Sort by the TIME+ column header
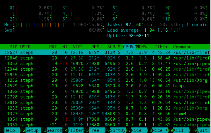Screen dimensions: 211x133 pyautogui.click(x=161, y=47)
